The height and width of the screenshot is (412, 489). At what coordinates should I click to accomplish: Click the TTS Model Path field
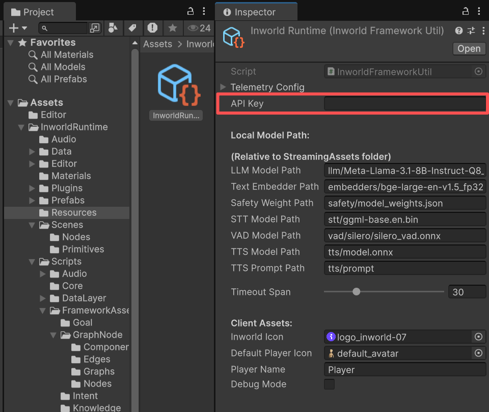click(x=405, y=252)
